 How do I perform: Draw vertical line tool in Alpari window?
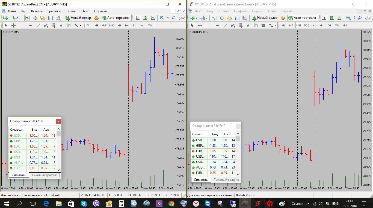[x=23, y=25]
